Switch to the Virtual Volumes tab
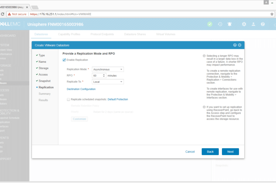 (166, 34)
